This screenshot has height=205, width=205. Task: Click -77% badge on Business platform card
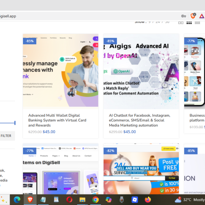[x=191, y=41]
